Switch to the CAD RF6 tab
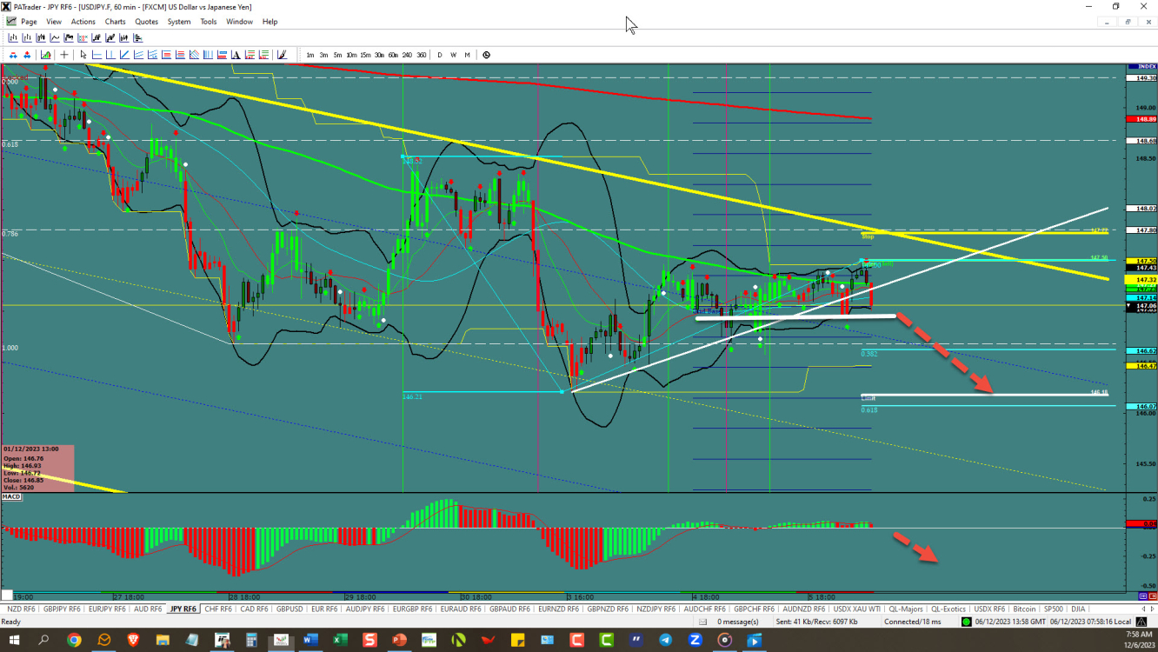The width and height of the screenshot is (1158, 652). pyautogui.click(x=253, y=609)
